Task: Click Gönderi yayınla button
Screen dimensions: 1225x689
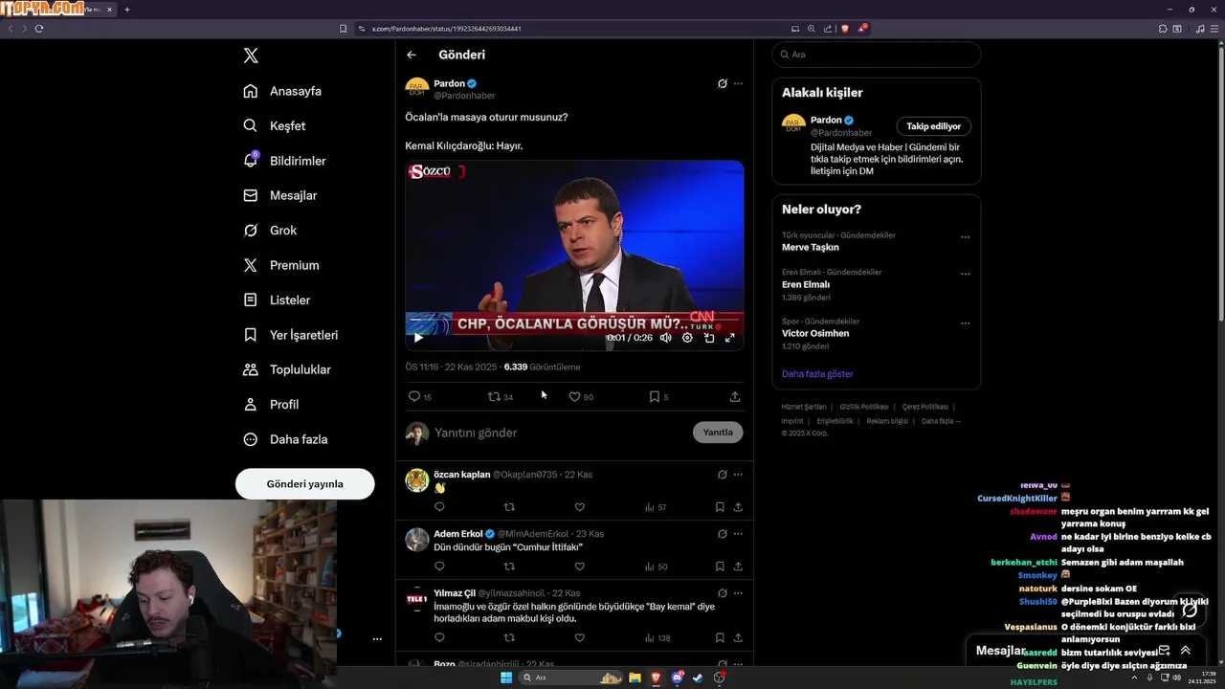Action: pyautogui.click(x=304, y=483)
